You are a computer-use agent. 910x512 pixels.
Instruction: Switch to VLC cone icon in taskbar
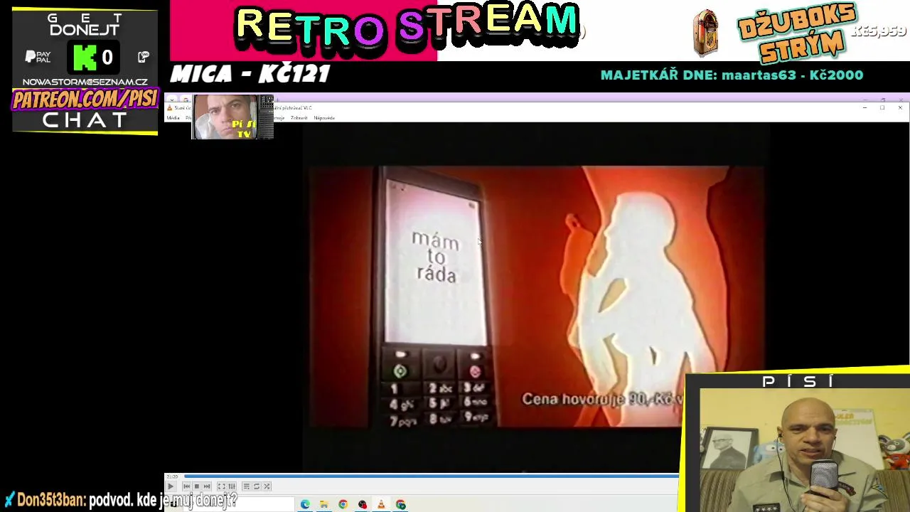[381, 504]
